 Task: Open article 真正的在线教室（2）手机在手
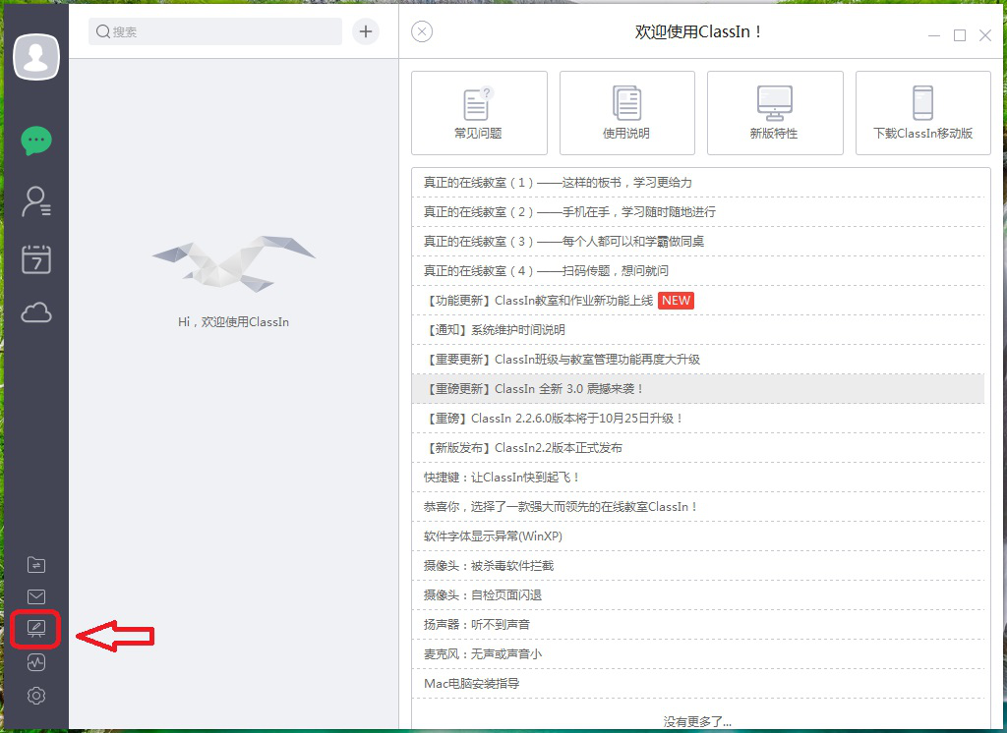pos(698,212)
